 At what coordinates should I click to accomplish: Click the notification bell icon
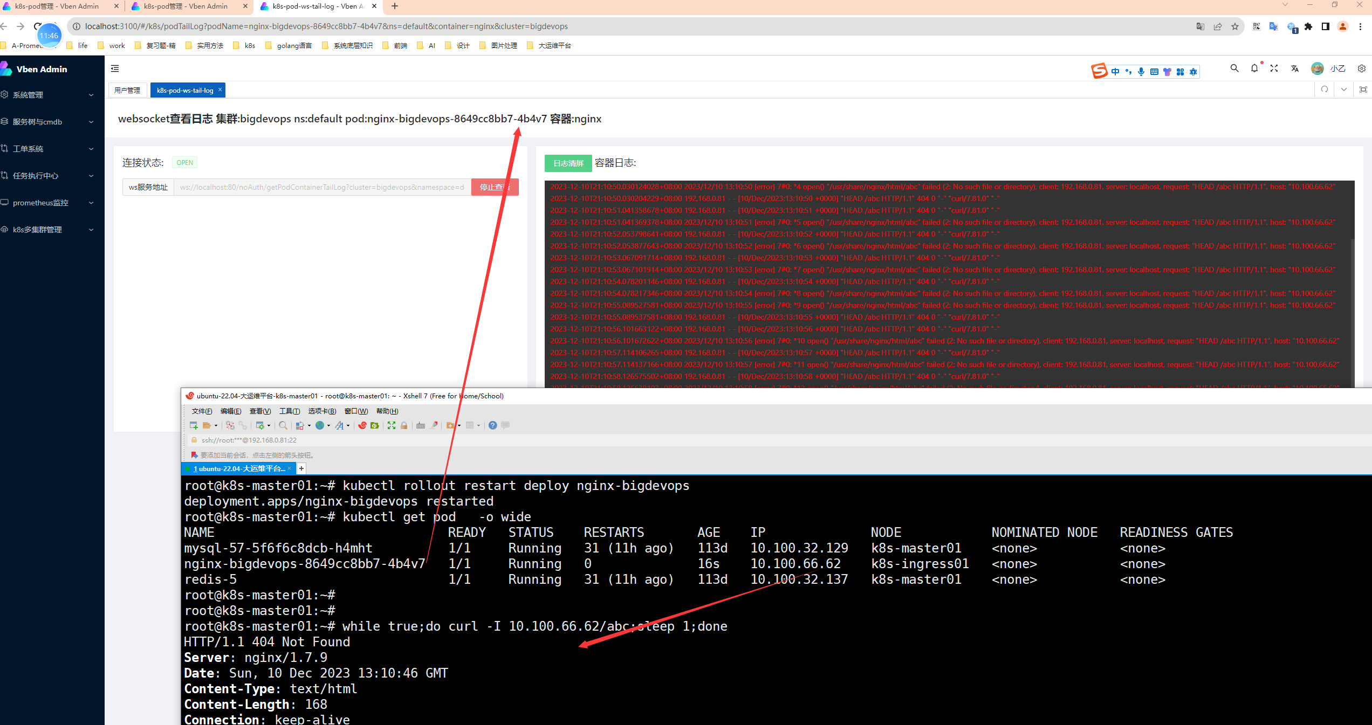(1254, 68)
